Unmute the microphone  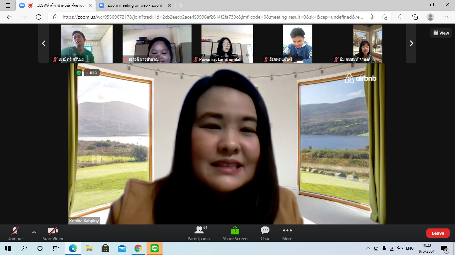click(15, 233)
